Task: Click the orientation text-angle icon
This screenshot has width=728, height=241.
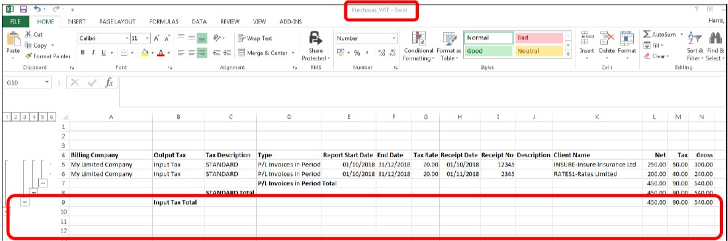Action: (x=217, y=38)
